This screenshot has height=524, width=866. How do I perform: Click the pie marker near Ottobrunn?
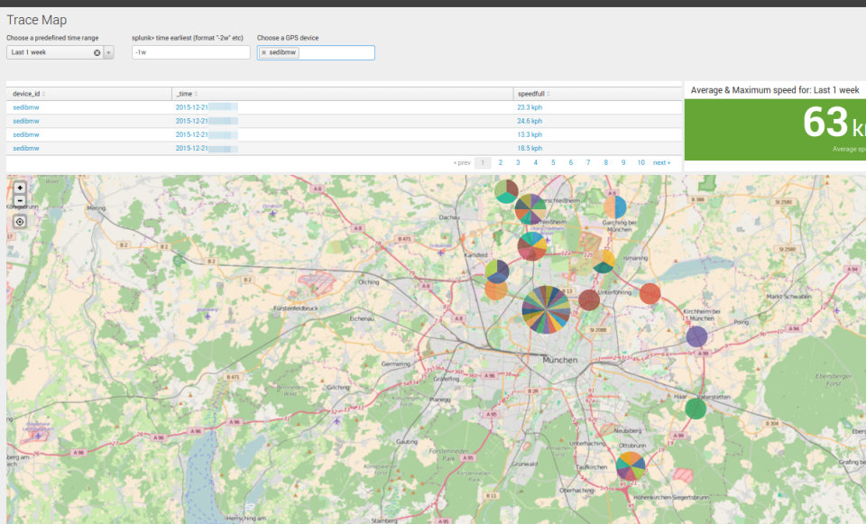point(631,466)
